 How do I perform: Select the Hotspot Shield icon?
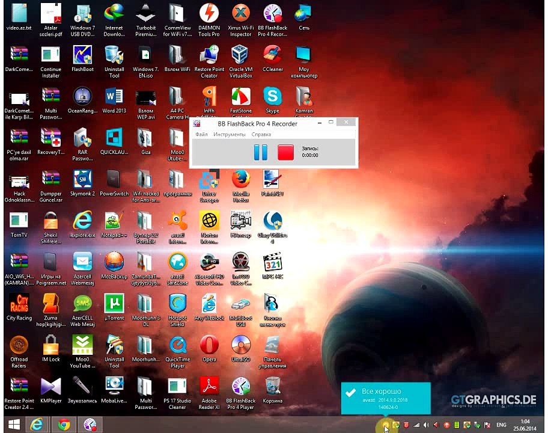click(x=177, y=310)
